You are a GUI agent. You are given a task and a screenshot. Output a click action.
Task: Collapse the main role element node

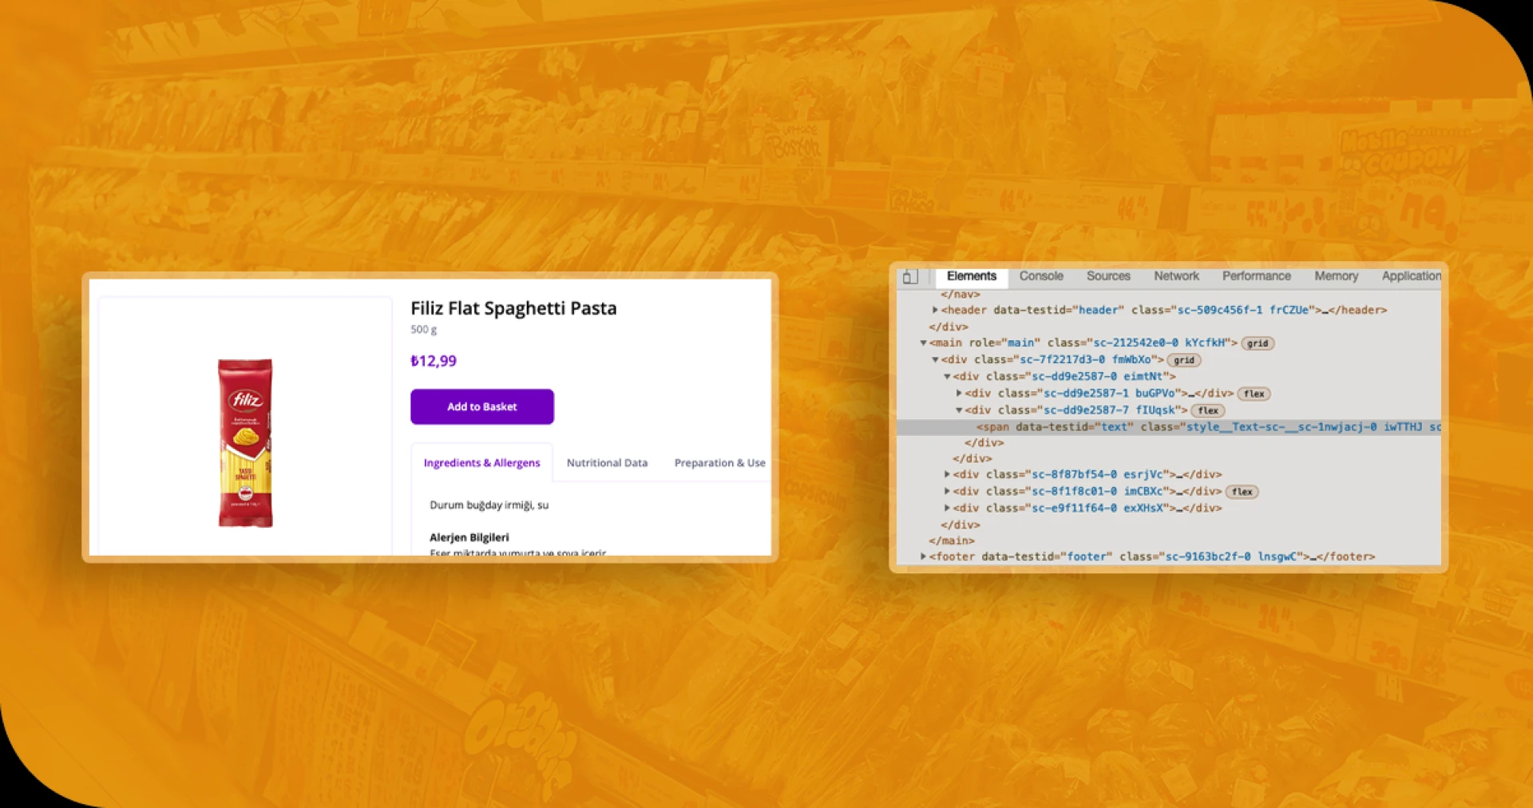point(924,343)
